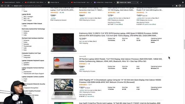Close the Amazon.com laptop tab

click(137, 2)
